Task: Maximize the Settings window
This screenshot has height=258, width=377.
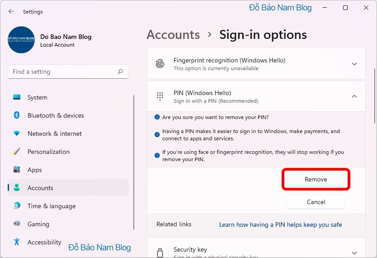Action: point(345,8)
